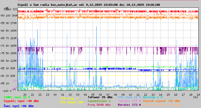Screen dimensions: 201x108
Task: Click the [h] unit label on time axis
Action: [196, 97]
